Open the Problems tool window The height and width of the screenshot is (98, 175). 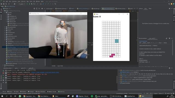coord(23,92)
